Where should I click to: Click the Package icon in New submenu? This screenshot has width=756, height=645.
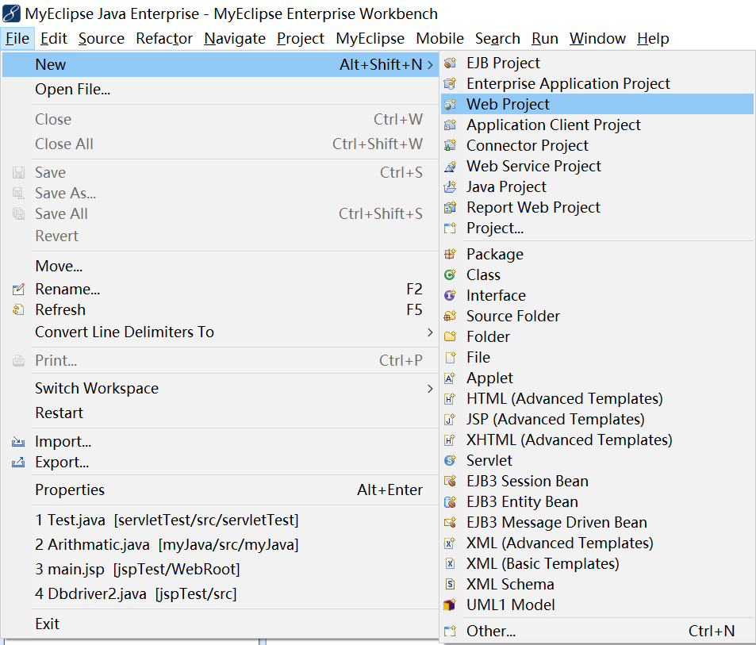coord(450,254)
